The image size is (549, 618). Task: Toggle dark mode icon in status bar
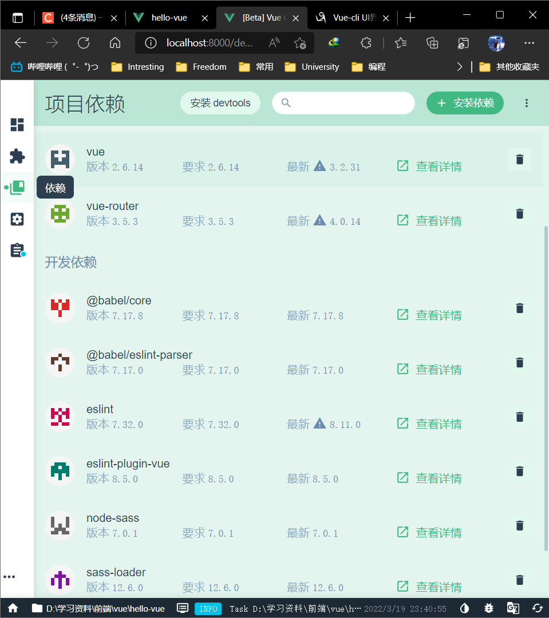click(x=465, y=608)
